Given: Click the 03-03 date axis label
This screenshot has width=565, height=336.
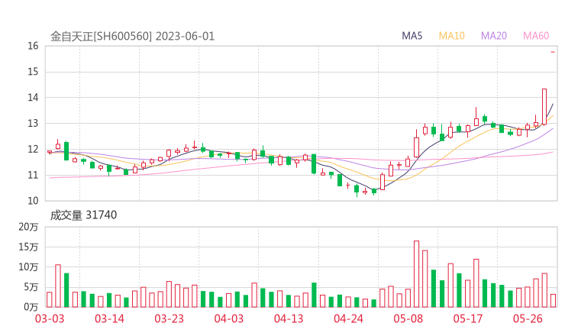Looking at the screenshot, I should [50, 318].
